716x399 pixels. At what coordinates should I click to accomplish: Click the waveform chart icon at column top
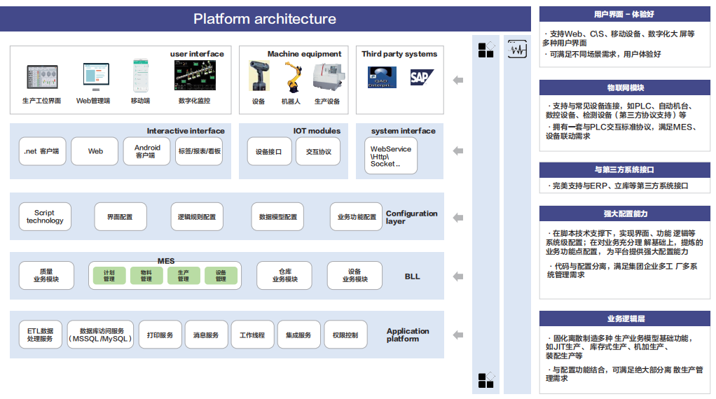tap(517, 50)
